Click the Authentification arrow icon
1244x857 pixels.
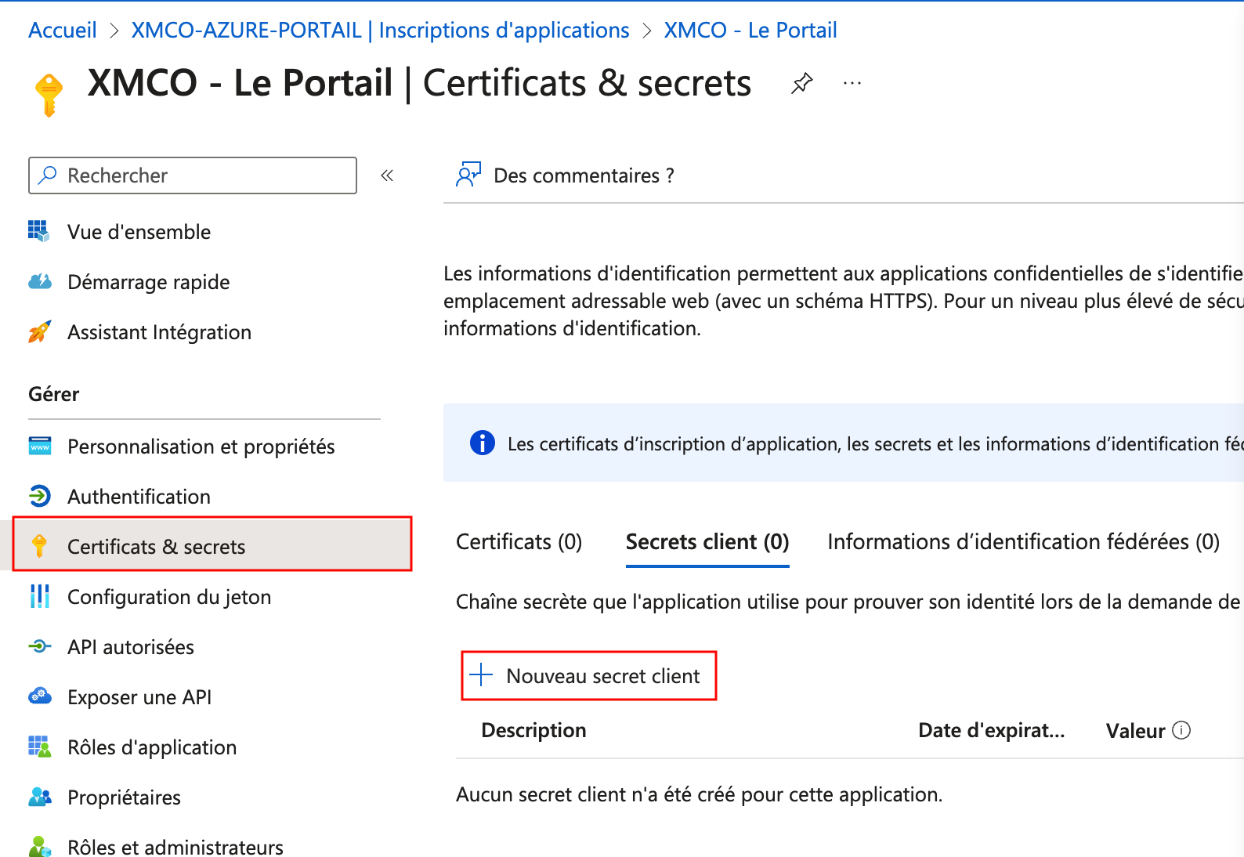tap(40, 497)
